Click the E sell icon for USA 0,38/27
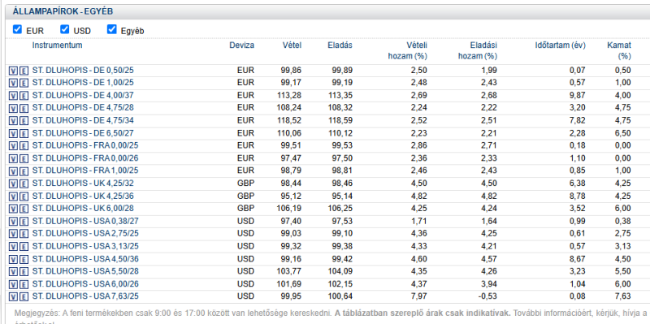Viewport: 650px width, 324px height. (24, 221)
